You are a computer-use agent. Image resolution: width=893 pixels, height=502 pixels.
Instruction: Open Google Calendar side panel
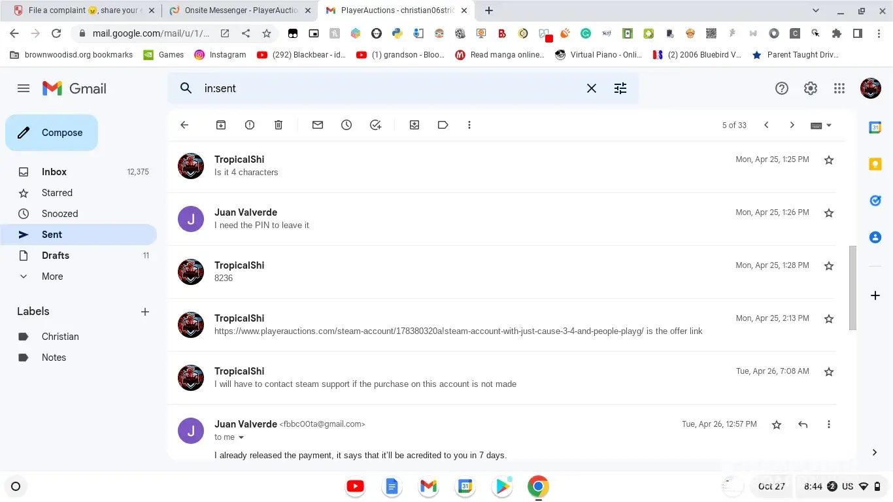coord(875,128)
